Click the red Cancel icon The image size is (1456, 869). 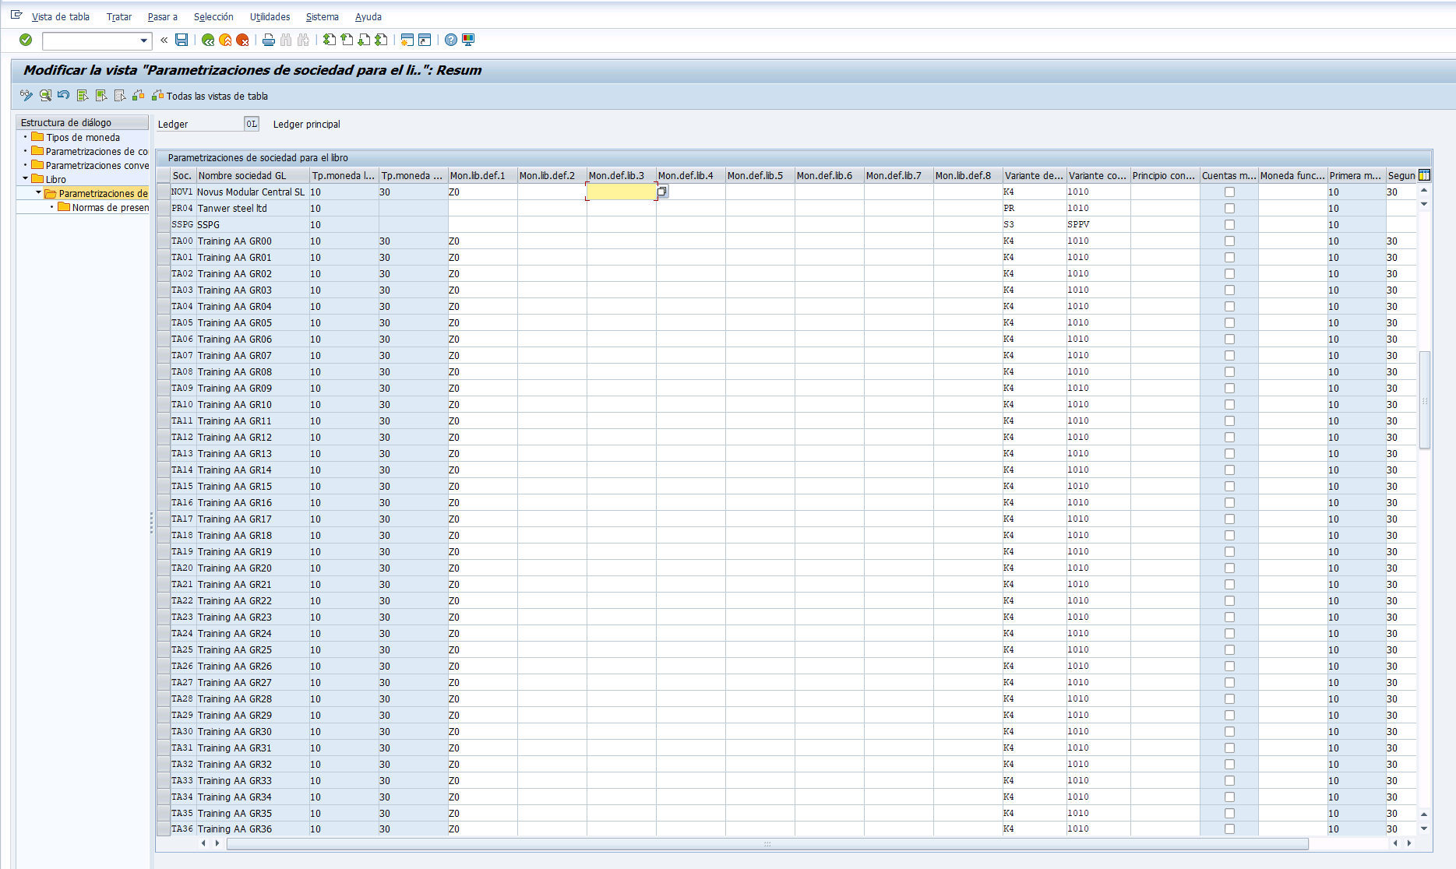tap(242, 40)
